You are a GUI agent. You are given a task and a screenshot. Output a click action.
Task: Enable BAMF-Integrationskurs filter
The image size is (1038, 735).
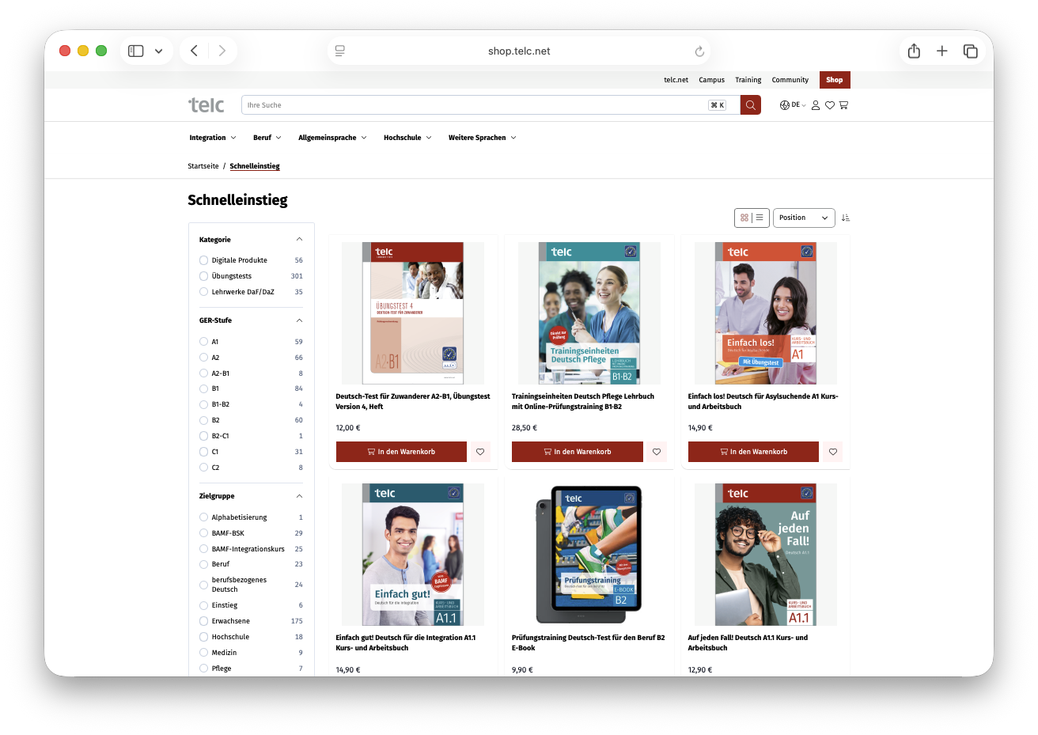[x=204, y=549]
